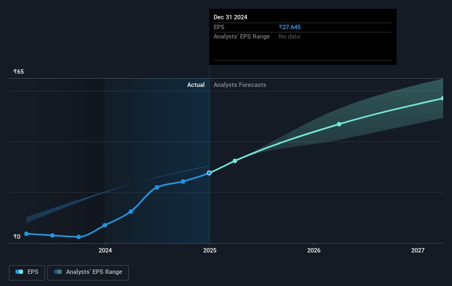Viewport: 452px width, 286px height.
Task: Click the forecast data point after 2026
Action: 339,124
